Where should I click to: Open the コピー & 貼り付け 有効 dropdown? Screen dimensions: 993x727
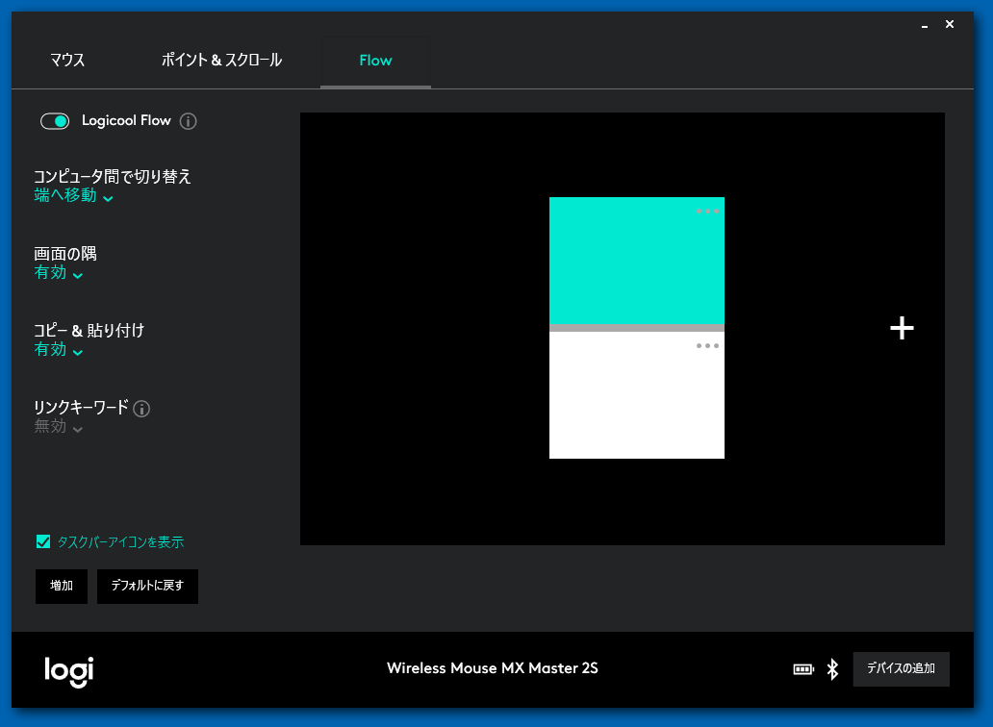pos(59,349)
